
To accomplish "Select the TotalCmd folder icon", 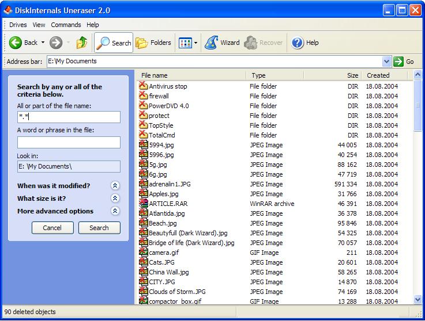I will (143, 135).
